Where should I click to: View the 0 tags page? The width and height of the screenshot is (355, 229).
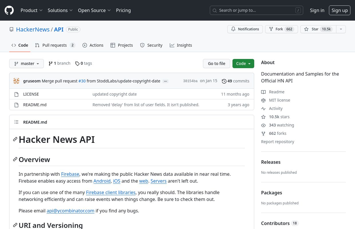coord(84,63)
